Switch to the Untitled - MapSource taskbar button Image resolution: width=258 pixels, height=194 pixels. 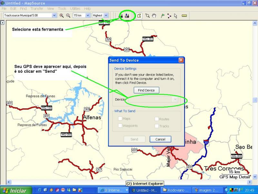click(x=145, y=190)
